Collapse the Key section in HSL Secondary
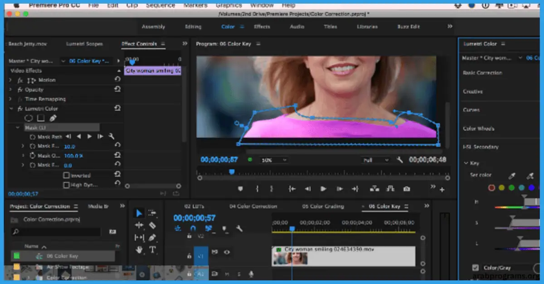The height and width of the screenshot is (284, 544). 466,163
